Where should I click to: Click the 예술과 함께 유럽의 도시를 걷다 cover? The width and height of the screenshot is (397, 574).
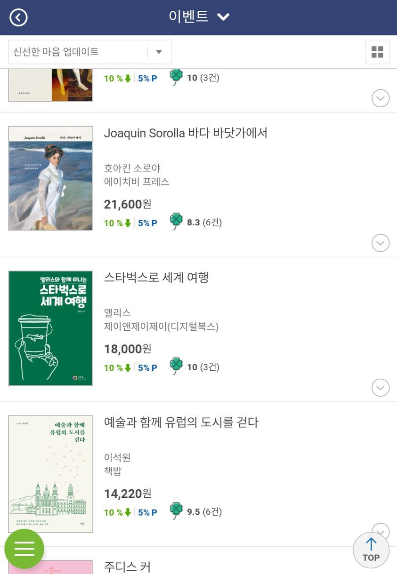50,474
